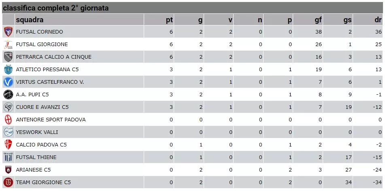Click the Team Giorgione C5 round logo

pyautogui.click(x=8, y=182)
